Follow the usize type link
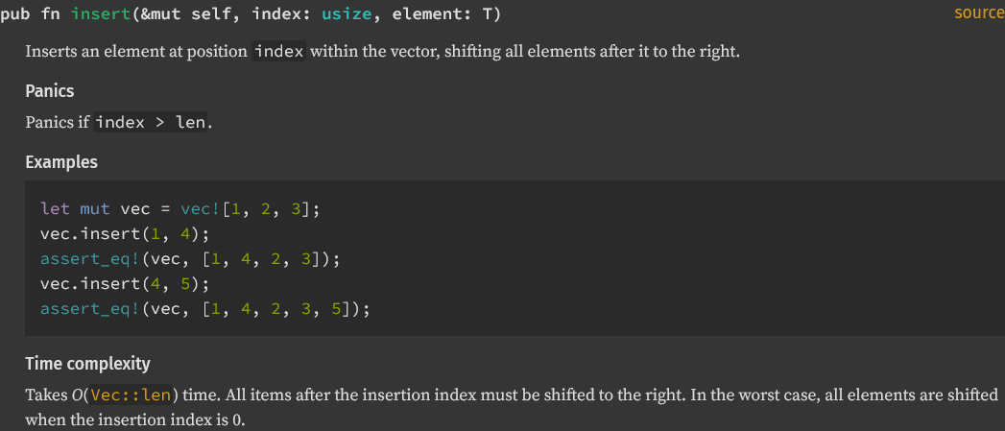 (340, 14)
